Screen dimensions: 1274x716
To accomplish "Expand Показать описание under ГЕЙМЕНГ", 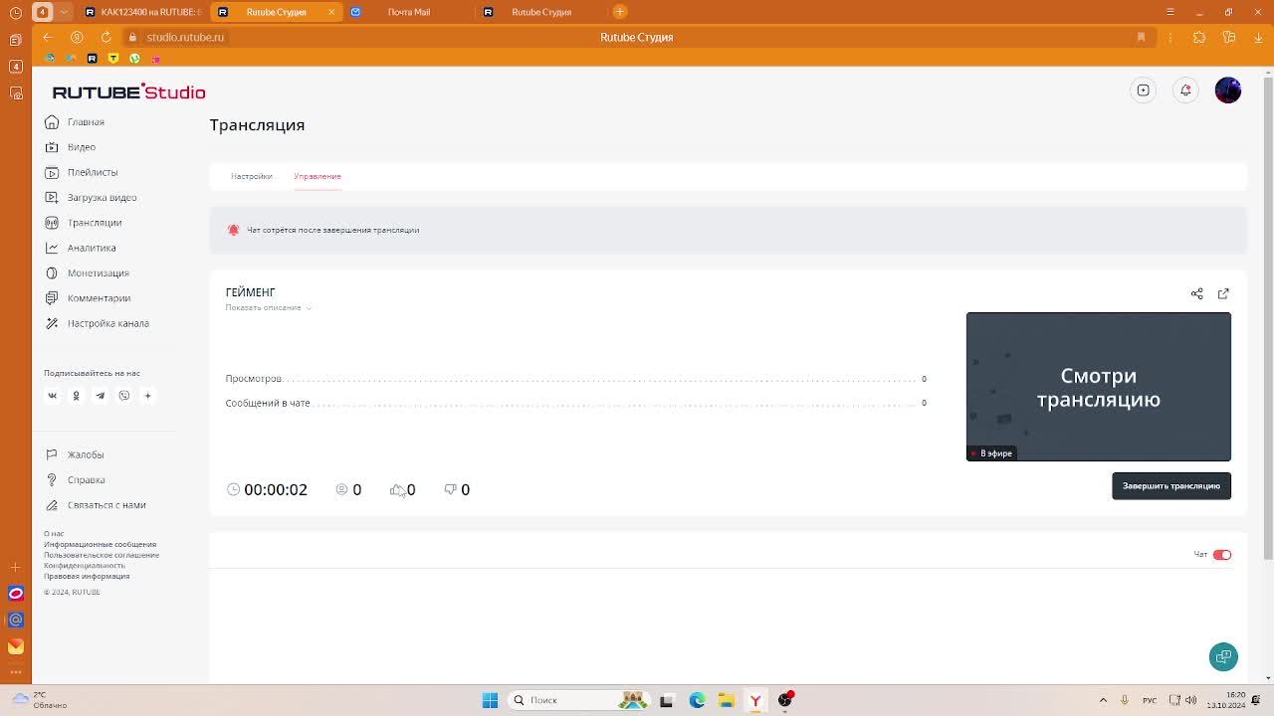I will [x=269, y=308].
